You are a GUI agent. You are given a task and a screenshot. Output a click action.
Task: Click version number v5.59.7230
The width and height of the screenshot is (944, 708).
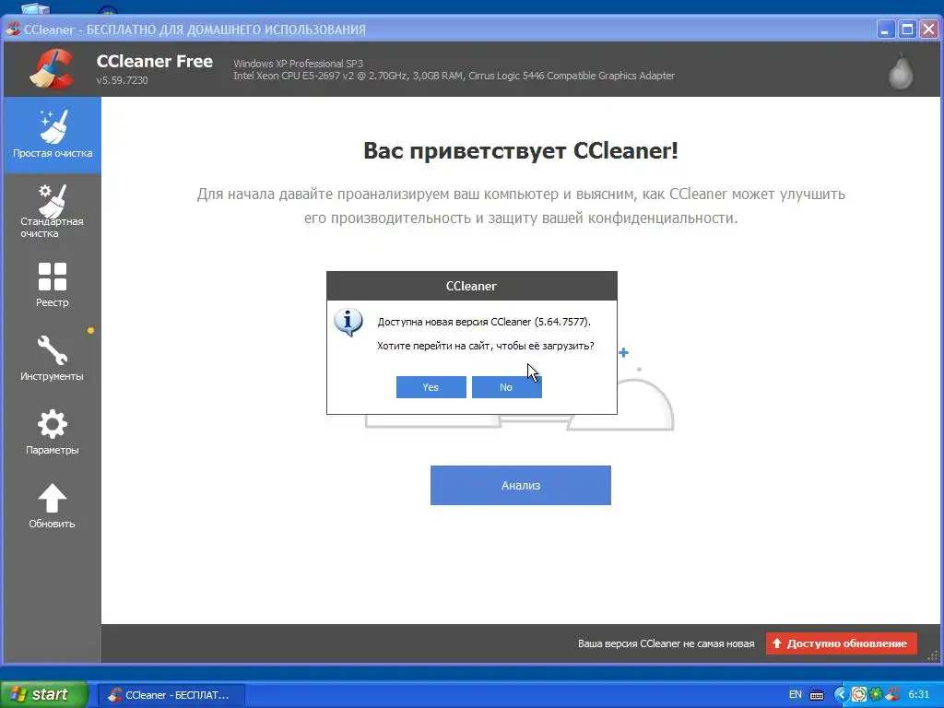coord(123,80)
